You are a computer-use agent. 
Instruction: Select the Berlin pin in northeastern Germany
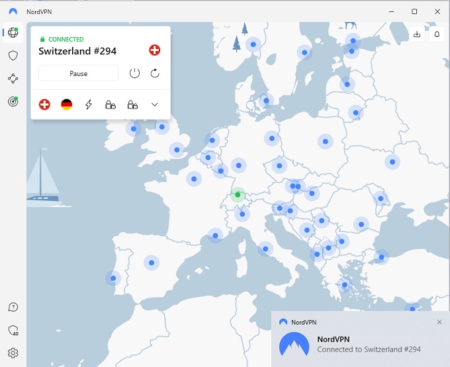click(x=272, y=138)
